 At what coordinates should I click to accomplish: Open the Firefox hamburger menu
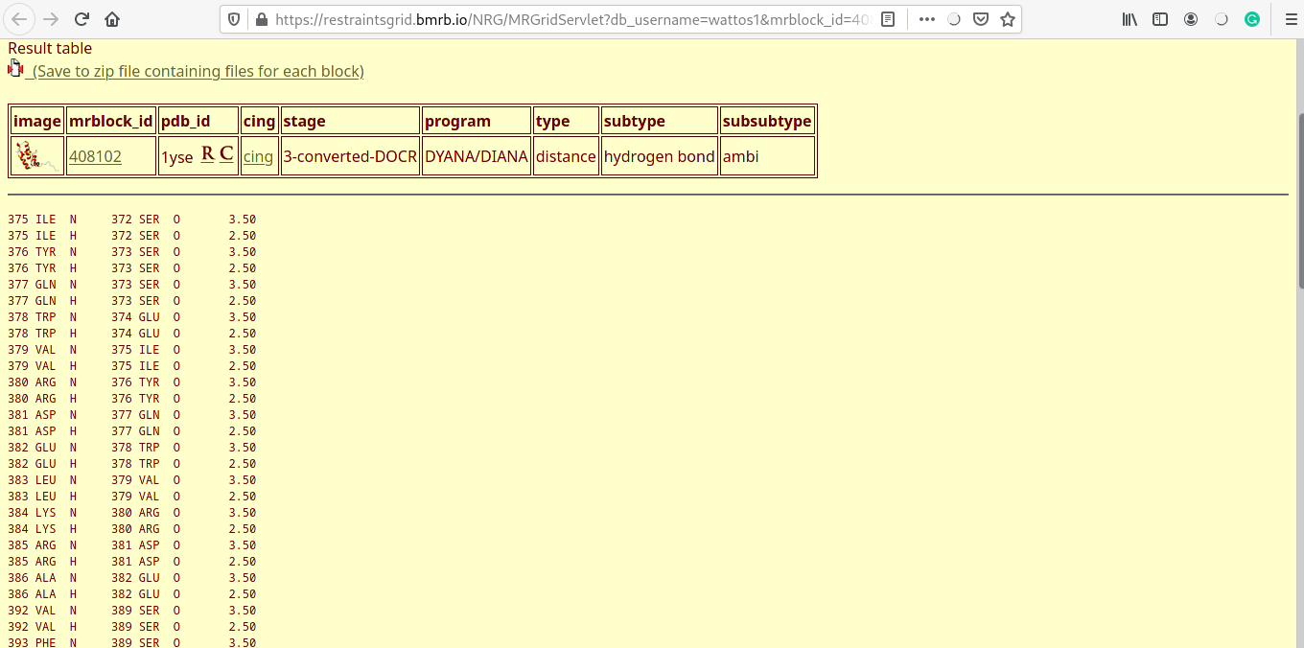[1291, 19]
